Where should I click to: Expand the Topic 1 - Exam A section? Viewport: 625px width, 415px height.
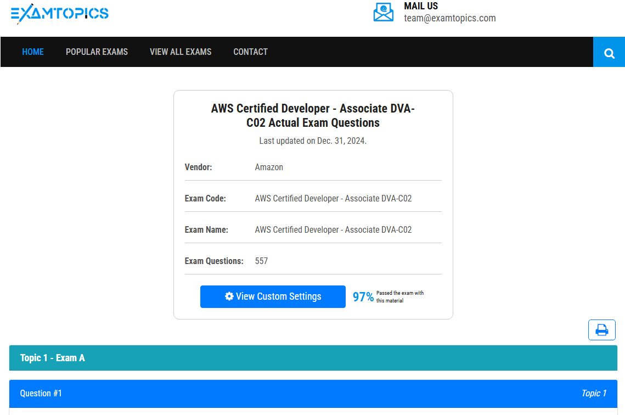[53, 358]
